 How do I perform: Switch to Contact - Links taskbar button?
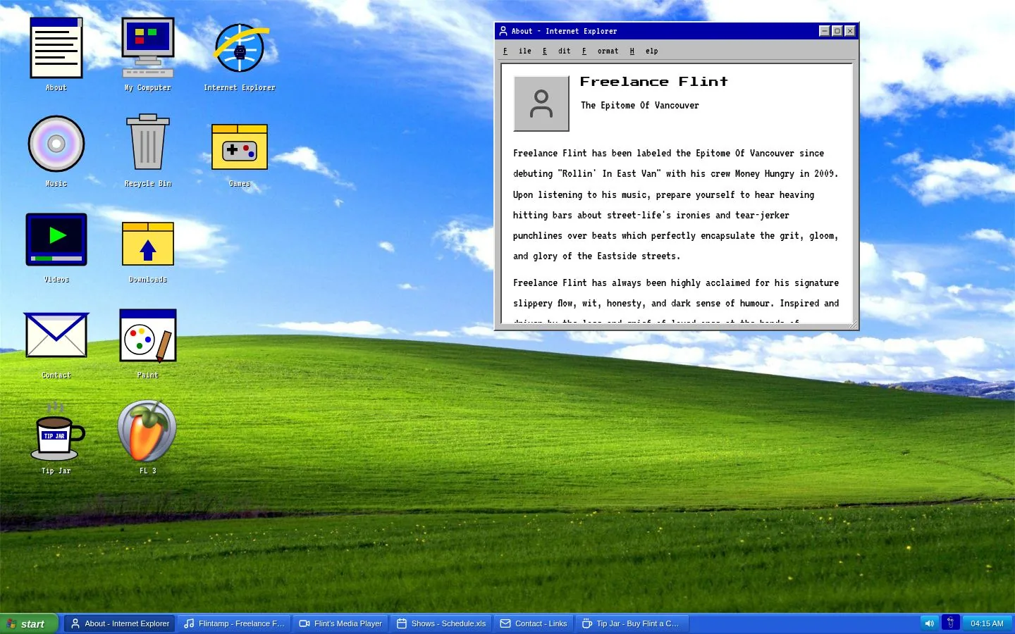coord(534,623)
